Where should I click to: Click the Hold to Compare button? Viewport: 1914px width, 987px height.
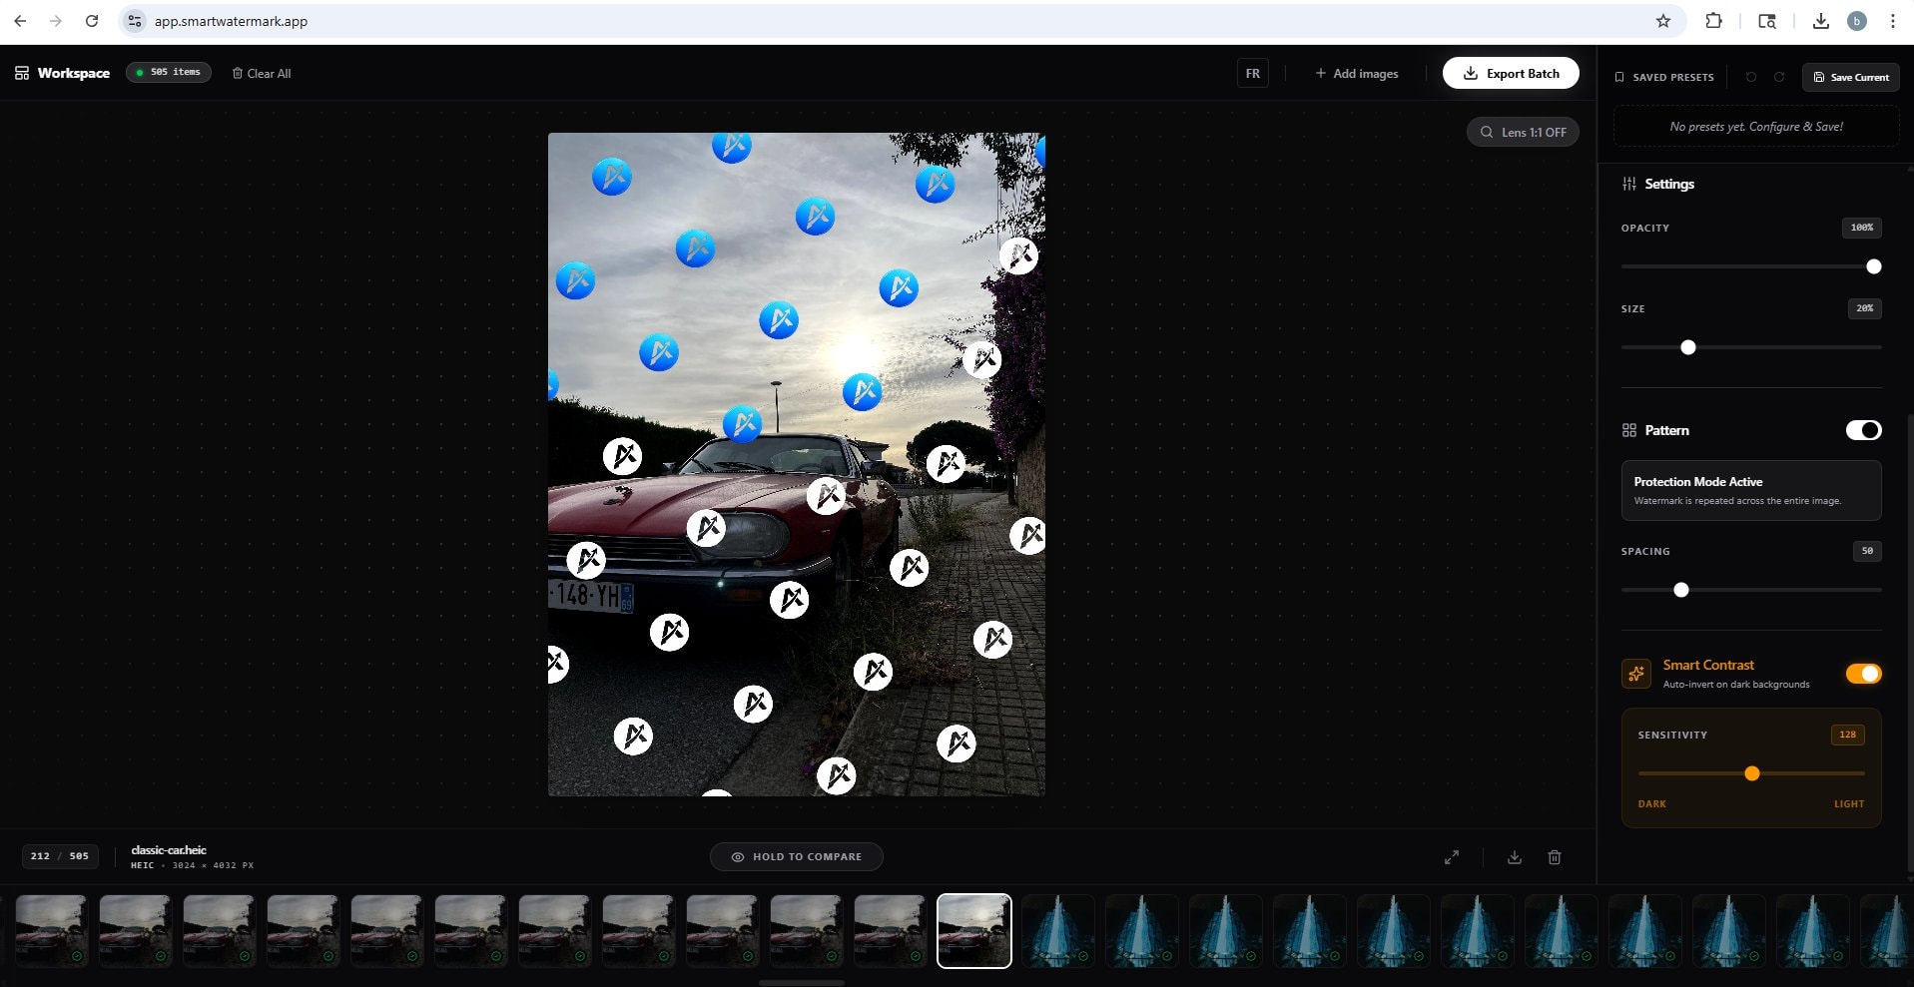(796, 856)
